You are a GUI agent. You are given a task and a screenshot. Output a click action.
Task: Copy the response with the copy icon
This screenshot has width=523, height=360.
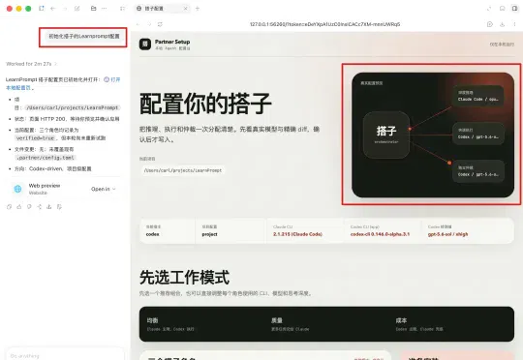coord(9,207)
